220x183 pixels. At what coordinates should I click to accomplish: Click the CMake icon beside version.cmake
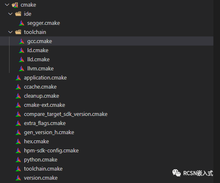(18, 178)
